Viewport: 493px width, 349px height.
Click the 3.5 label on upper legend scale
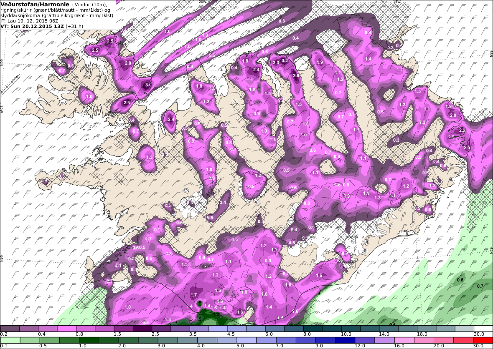tap(193, 334)
